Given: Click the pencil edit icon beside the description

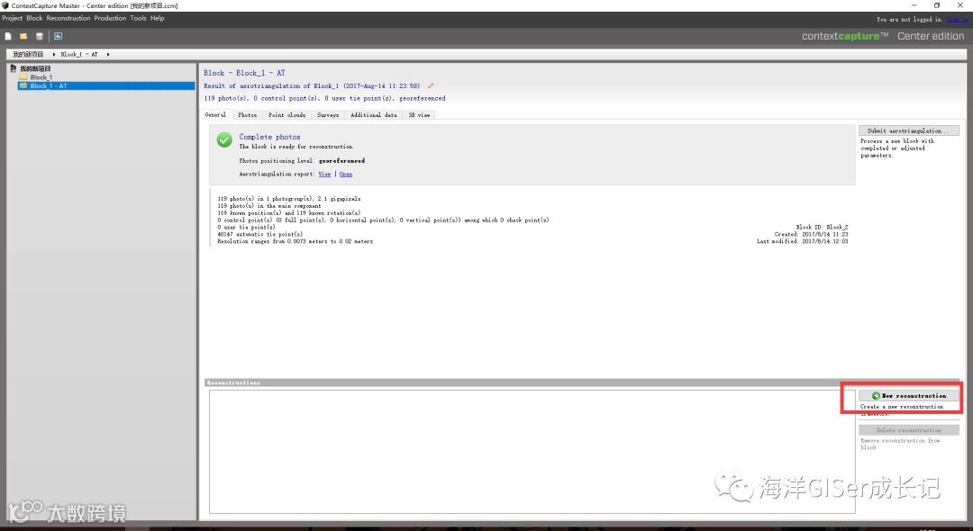Looking at the screenshot, I should (x=431, y=86).
